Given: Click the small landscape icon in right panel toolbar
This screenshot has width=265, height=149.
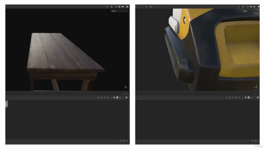Looking at the screenshot, I should click(252, 98).
